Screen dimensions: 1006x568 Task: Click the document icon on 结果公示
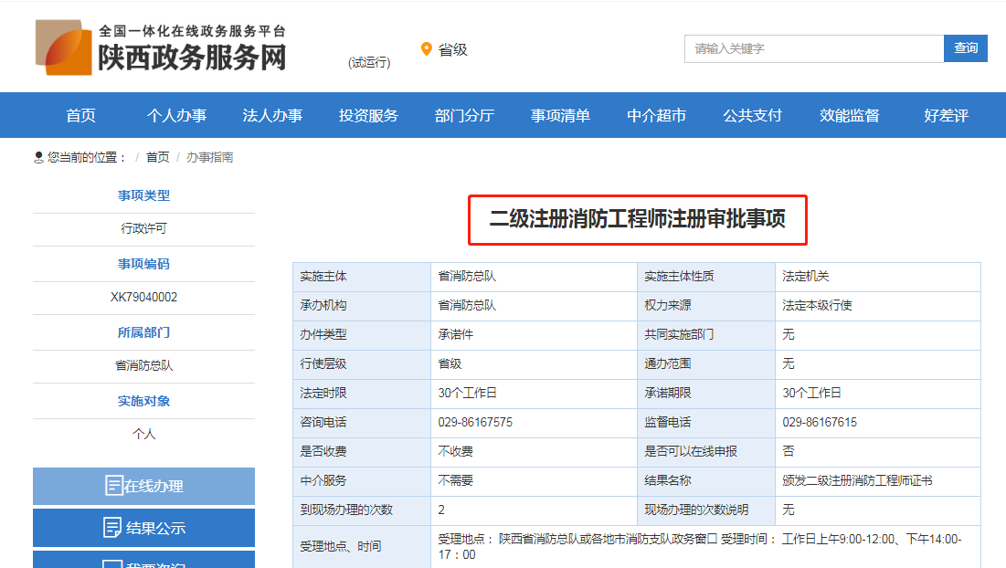pos(113,528)
